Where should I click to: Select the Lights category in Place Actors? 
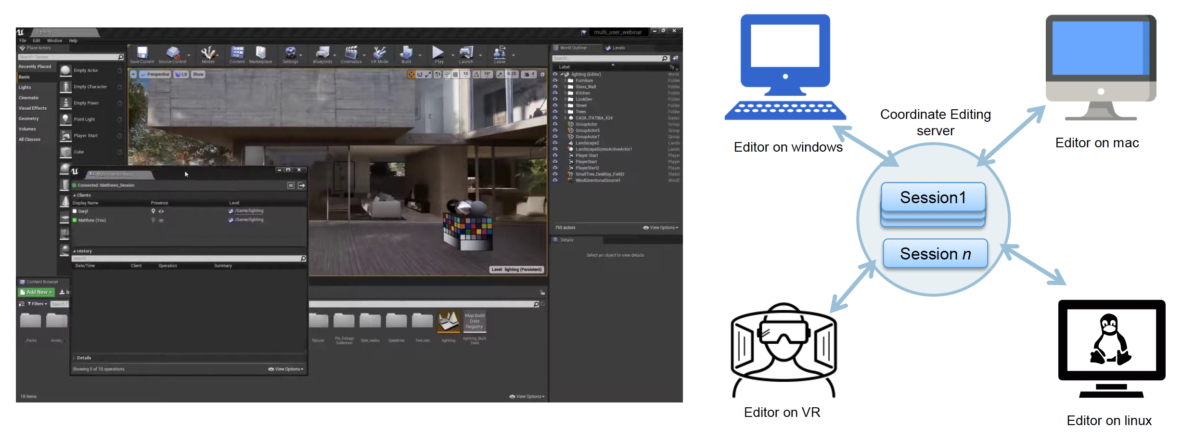pyautogui.click(x=25, y=88)
